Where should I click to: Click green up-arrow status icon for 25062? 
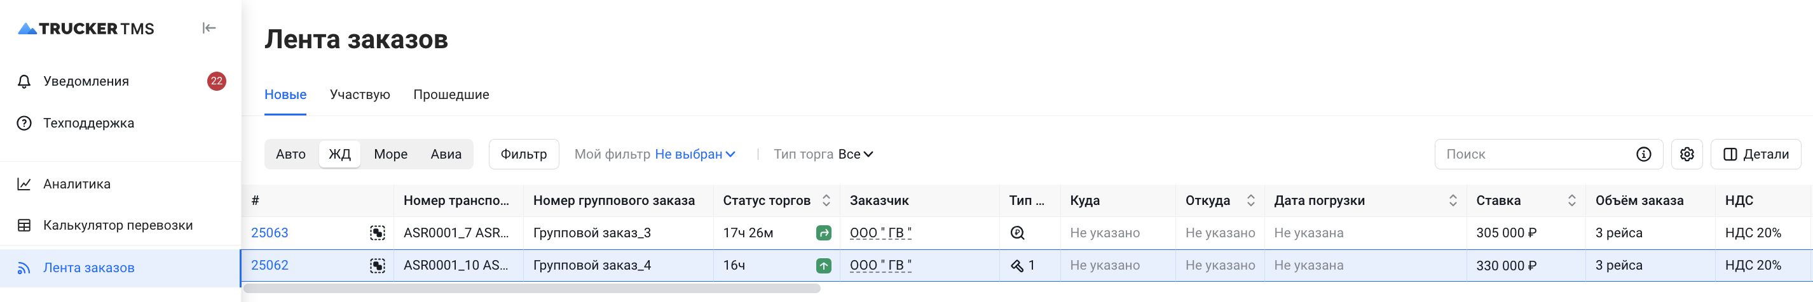coord(823,265)
